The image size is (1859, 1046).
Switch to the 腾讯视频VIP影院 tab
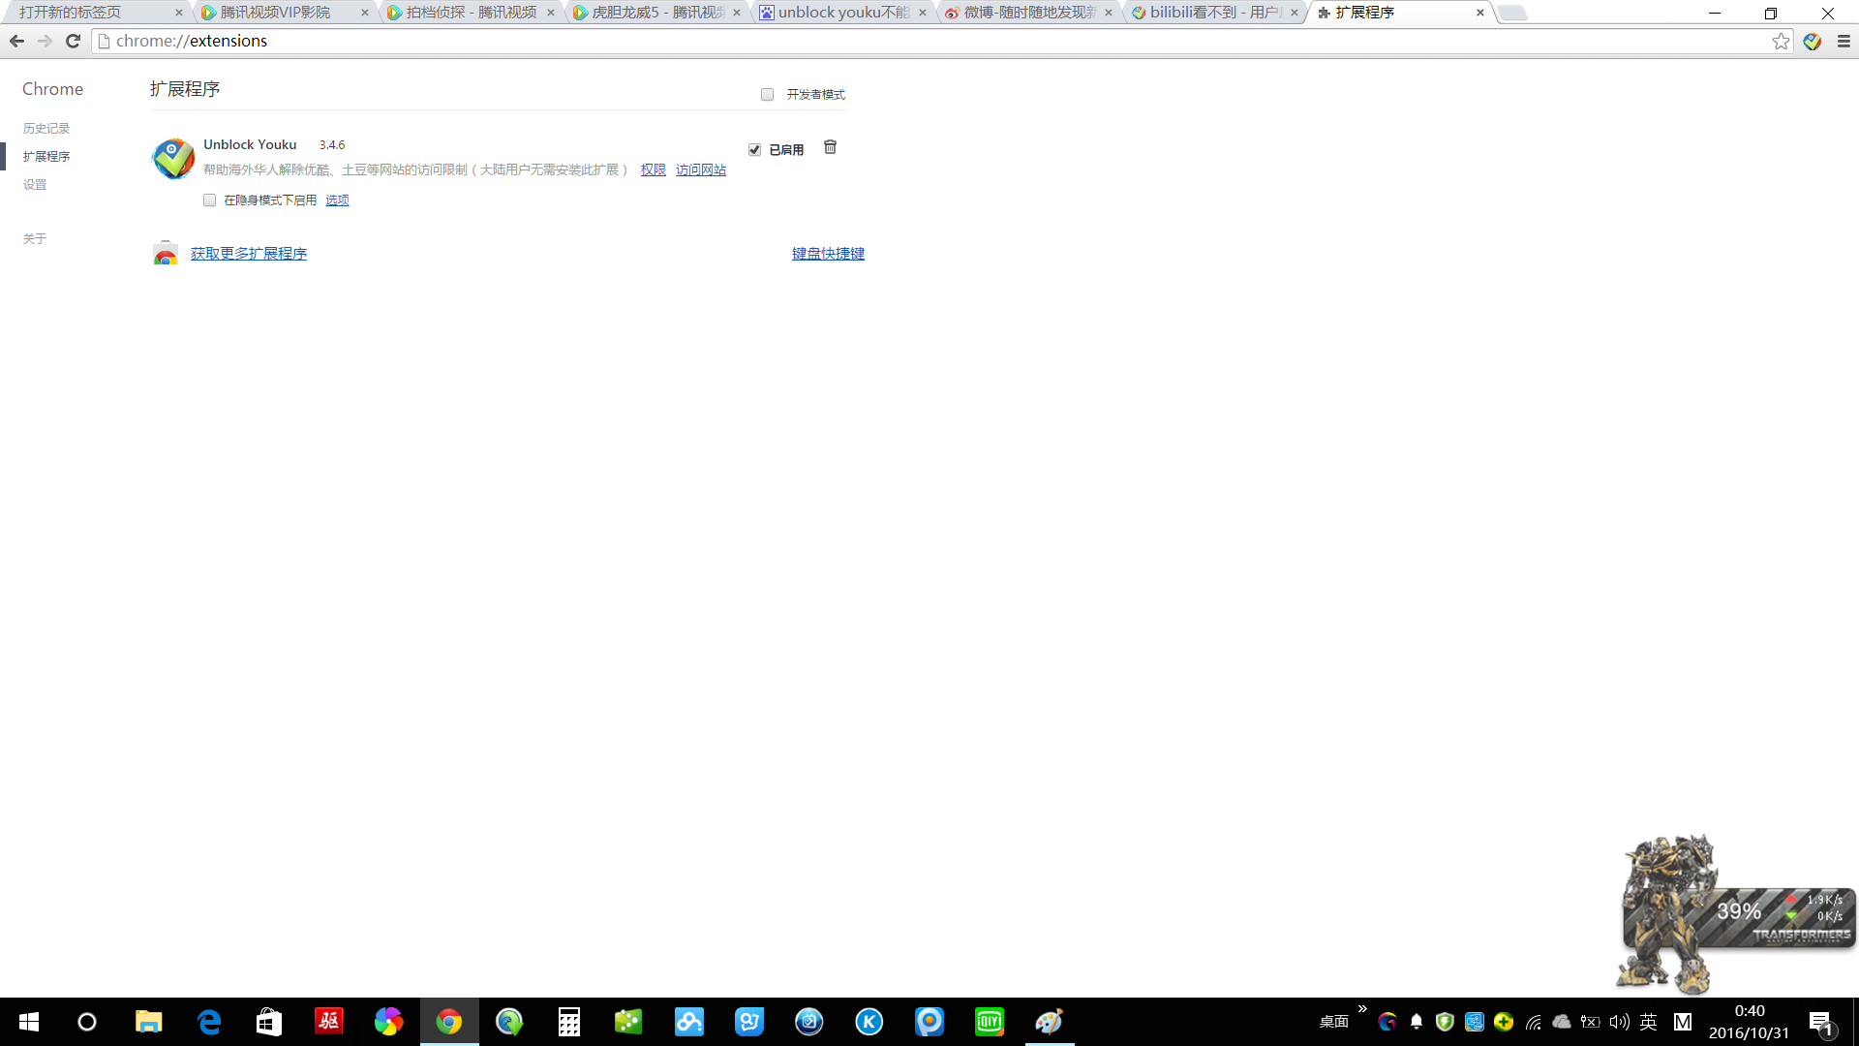[x=276, y=13]
